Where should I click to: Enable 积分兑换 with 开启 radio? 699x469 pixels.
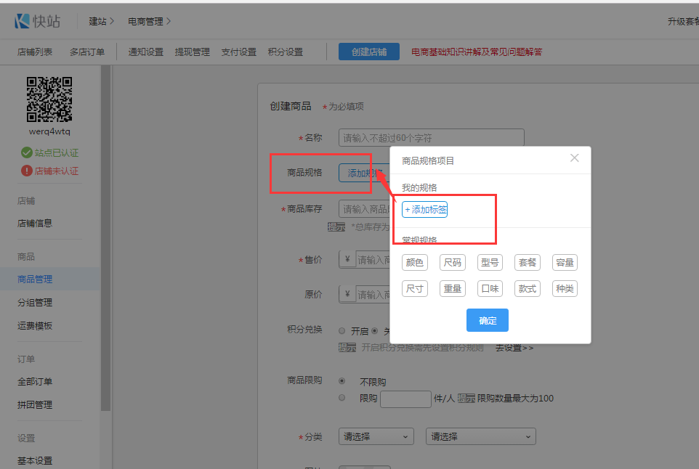tap(342, 330)
